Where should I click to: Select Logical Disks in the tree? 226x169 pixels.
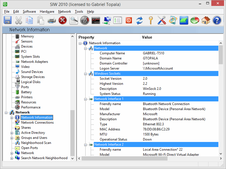tap(31, 82)
